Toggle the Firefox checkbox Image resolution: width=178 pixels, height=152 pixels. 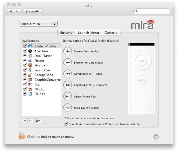click(25, 65)
